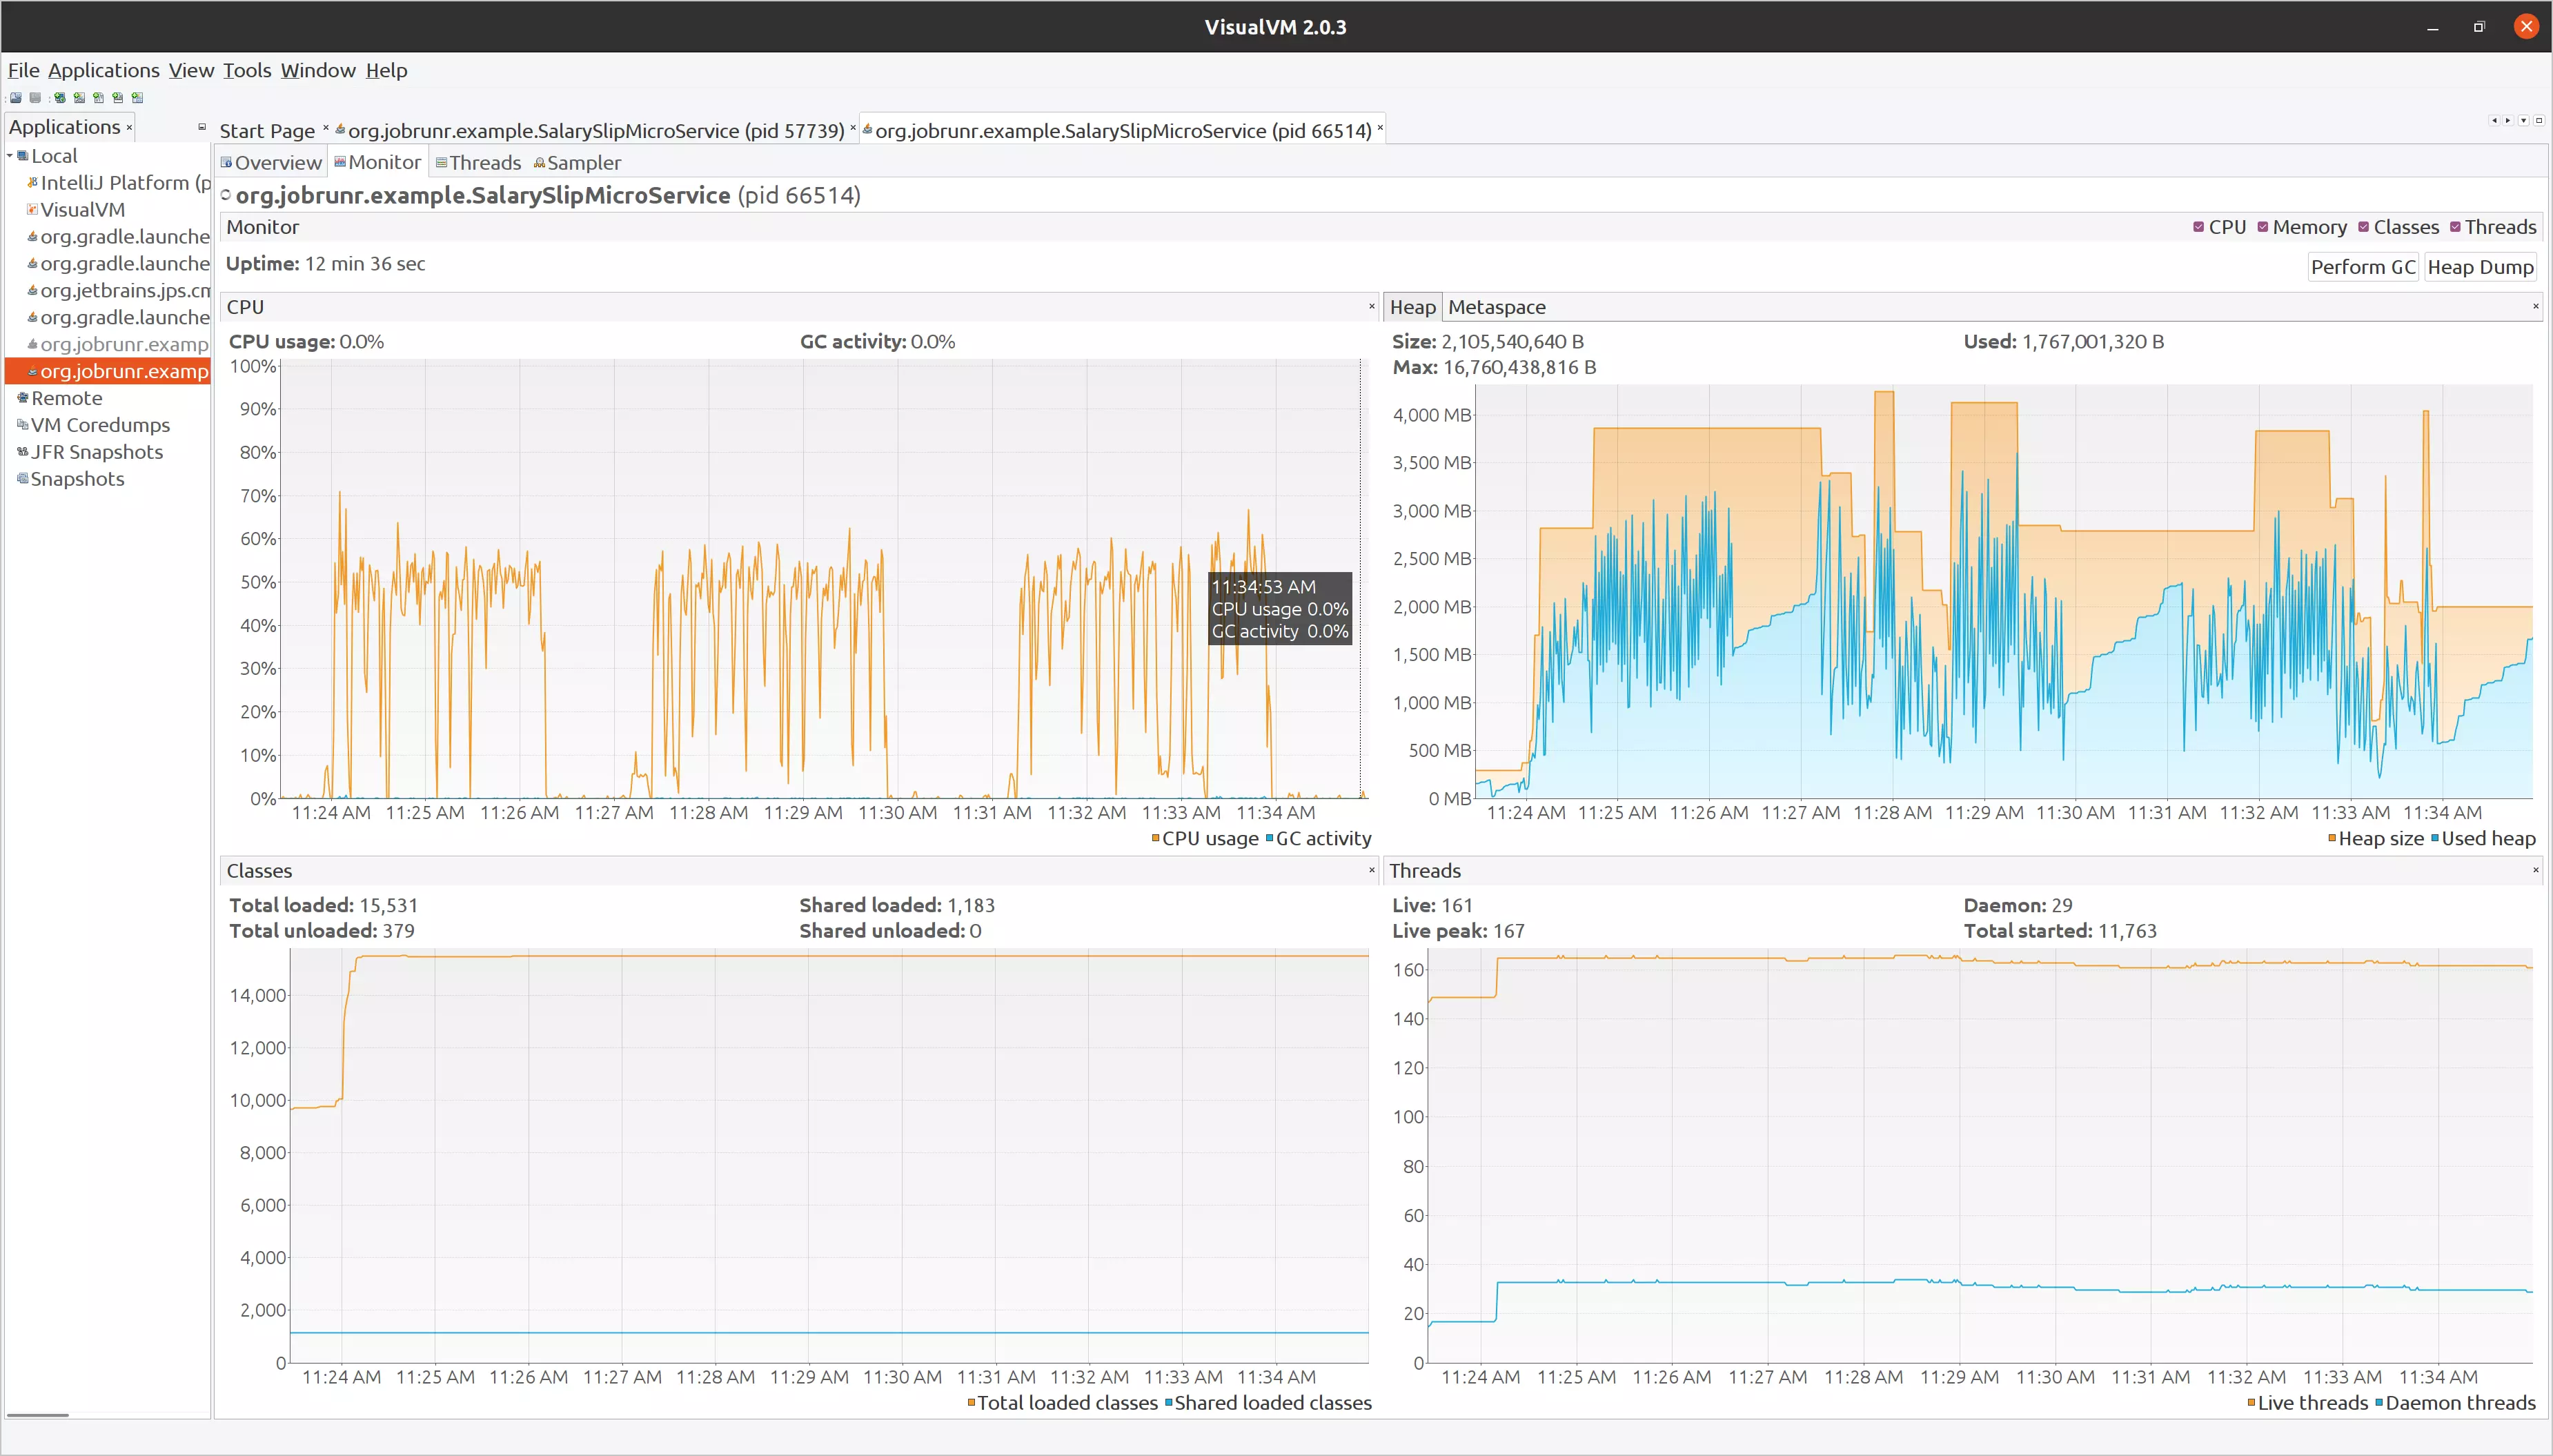Hide the Classes chart panel via its close icon
The image size is (2553, 1456).
pyautogui.click(x=1372, y=870)
